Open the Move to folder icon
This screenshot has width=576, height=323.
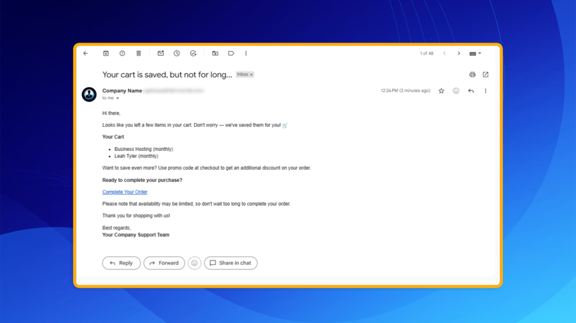point(215,54)
